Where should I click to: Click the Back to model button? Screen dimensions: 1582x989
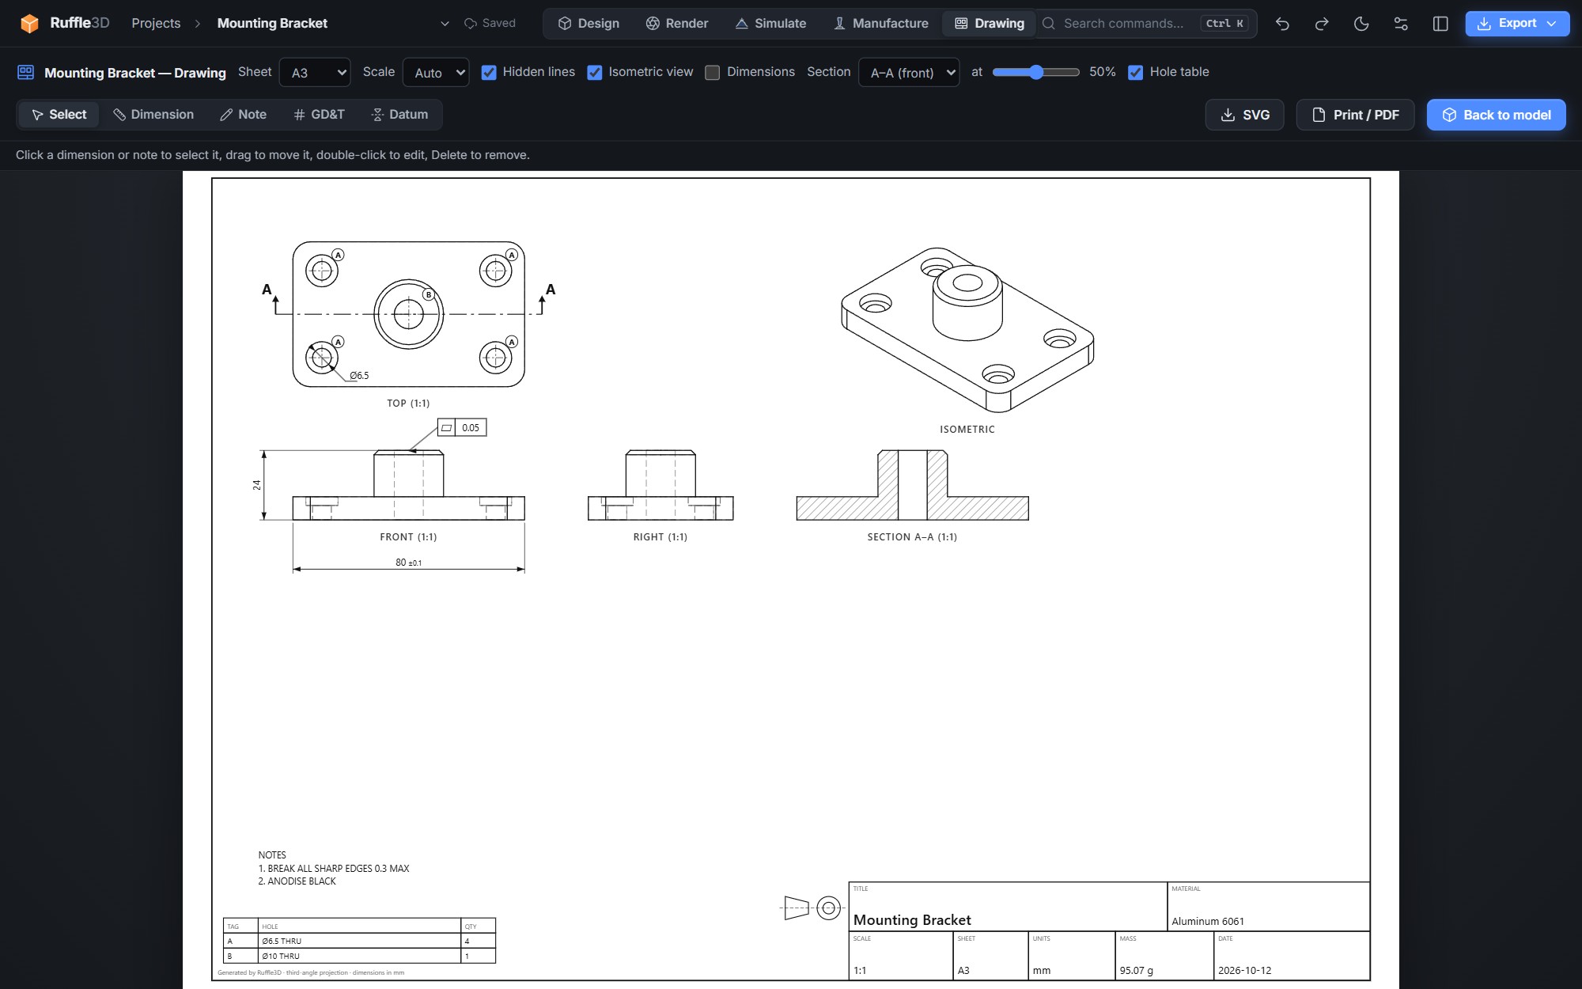point(1497,115)
